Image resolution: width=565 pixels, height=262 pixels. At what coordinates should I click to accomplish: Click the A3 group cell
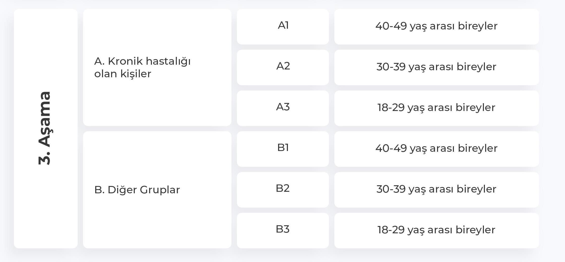pyautogui.click(x=283, y=108)
